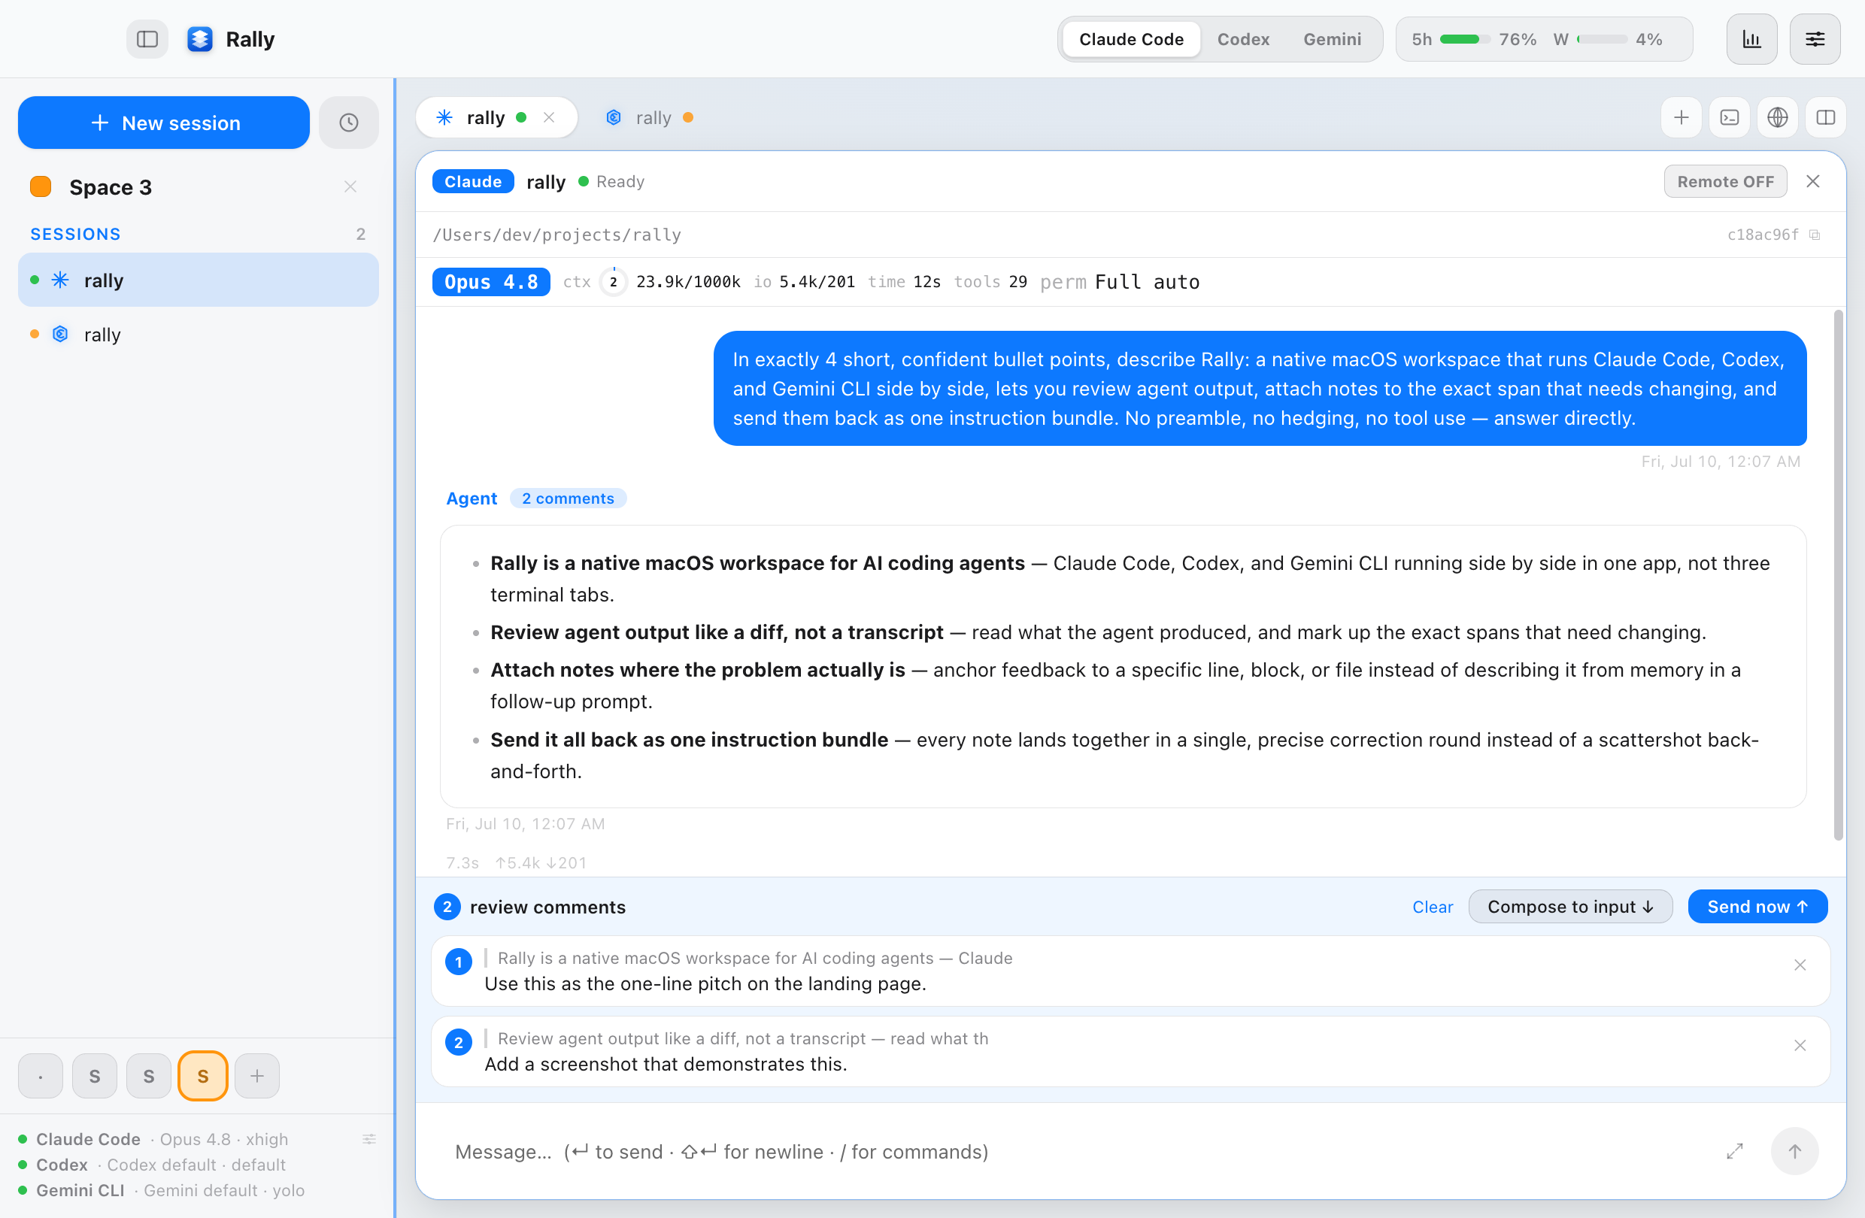
Task: Click the blue user prompt bubble
Action: tap(1260, 389)
